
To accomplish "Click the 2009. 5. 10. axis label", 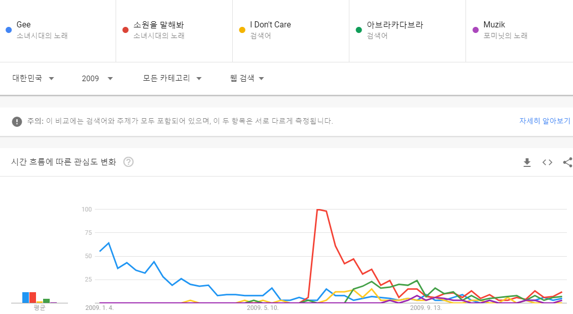I will (262, 307).
